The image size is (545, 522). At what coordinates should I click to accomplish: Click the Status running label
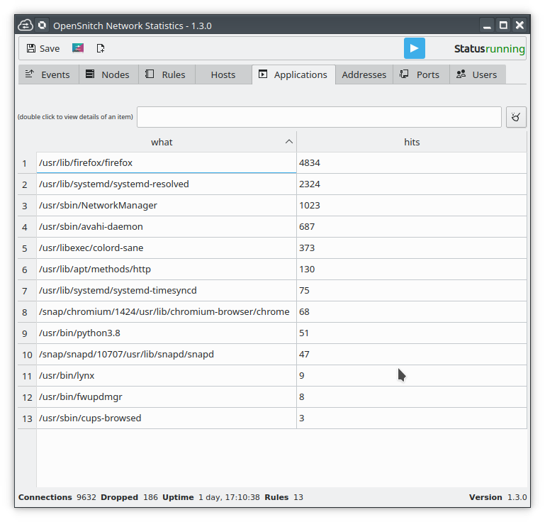490,49
